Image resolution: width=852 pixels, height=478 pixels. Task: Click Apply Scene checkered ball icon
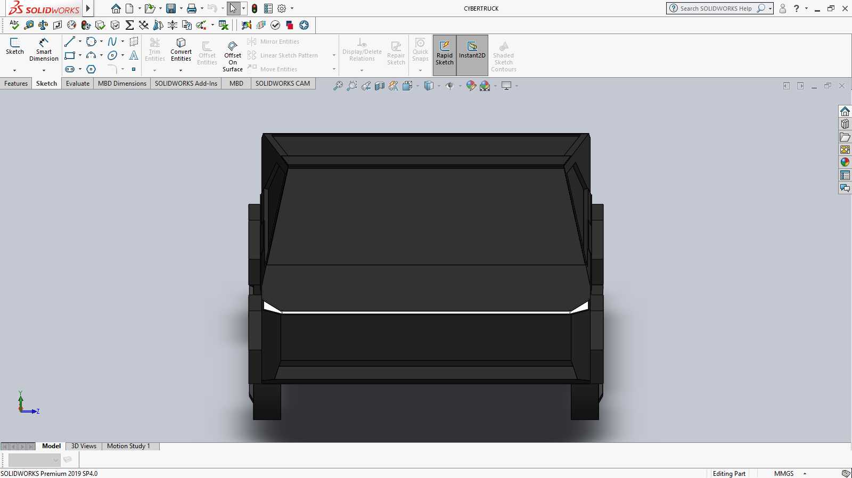tap(485, 86)
